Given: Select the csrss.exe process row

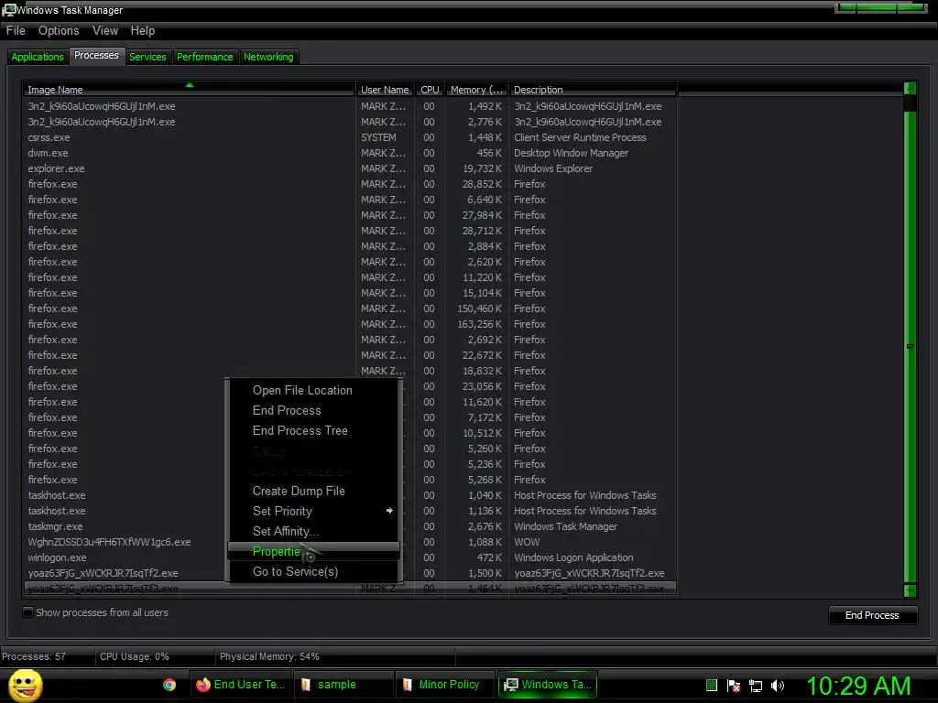Looking at the screenshot, I should coord(349,137).
